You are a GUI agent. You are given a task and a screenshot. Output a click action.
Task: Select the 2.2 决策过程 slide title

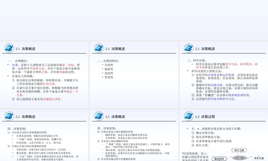click(205, 117)
